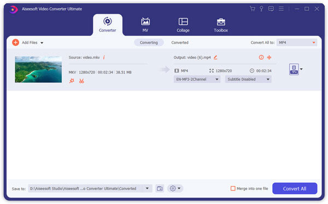Switch to the Converter tab
The height and width of the screenshot is (204, 328).
coord(108,25)
